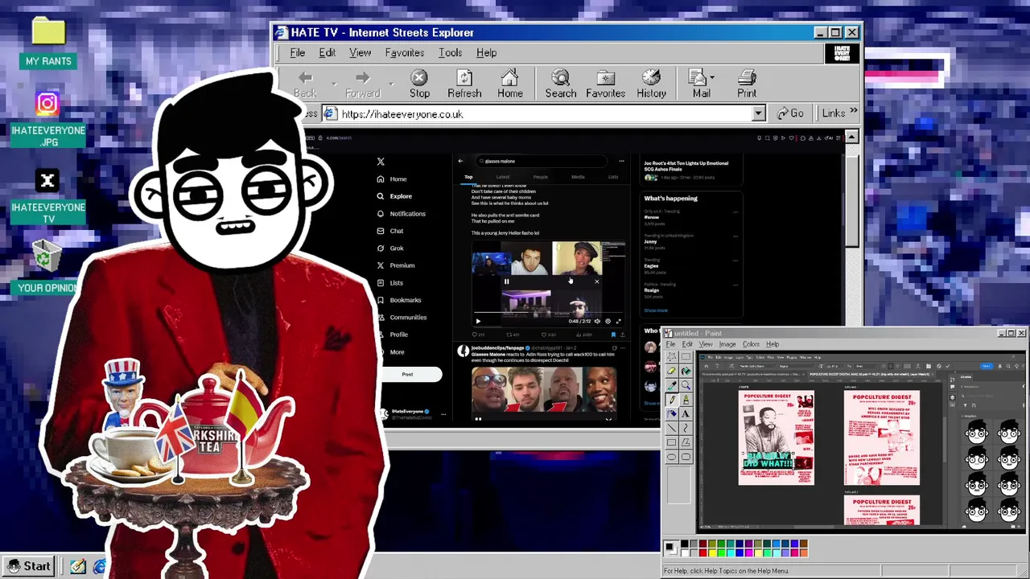Open the Favorites folder toolbar button

[605, 84]
